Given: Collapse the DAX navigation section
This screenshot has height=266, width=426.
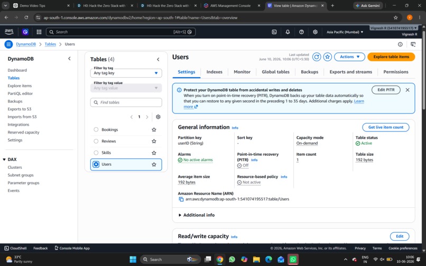Looking at the screenshot, I should 4,159.
